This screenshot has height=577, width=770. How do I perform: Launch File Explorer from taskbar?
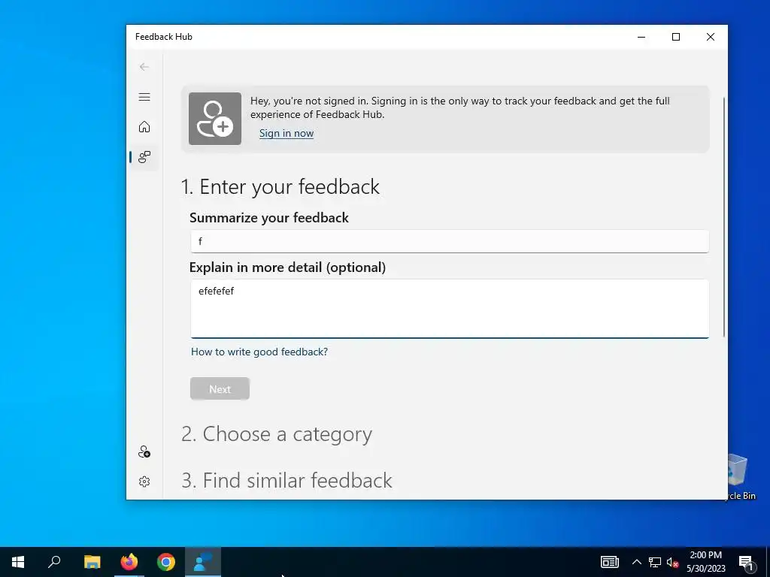click(x=92, y=562)
